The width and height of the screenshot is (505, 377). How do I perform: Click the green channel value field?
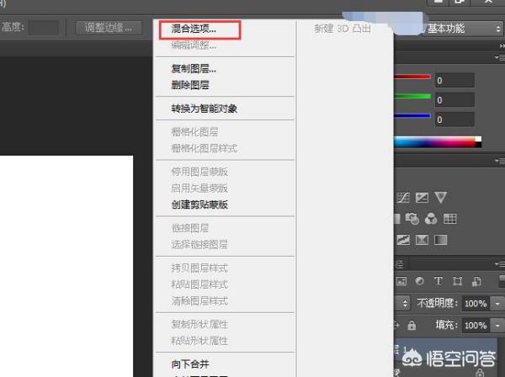point(454,100)
